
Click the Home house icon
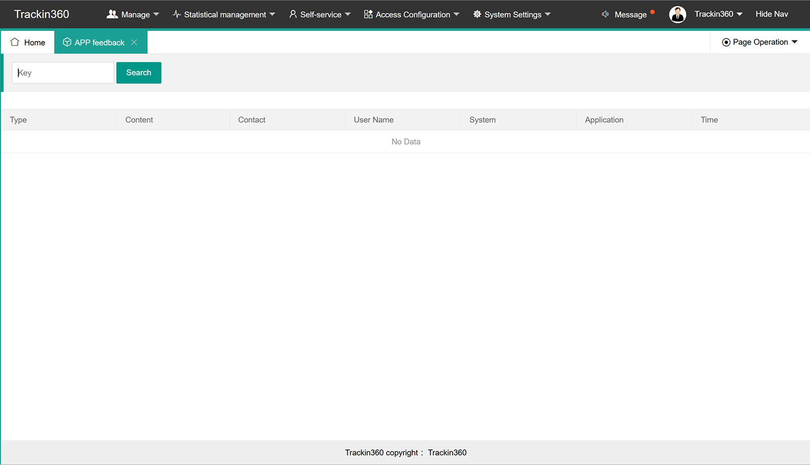[x=15, y=42]
